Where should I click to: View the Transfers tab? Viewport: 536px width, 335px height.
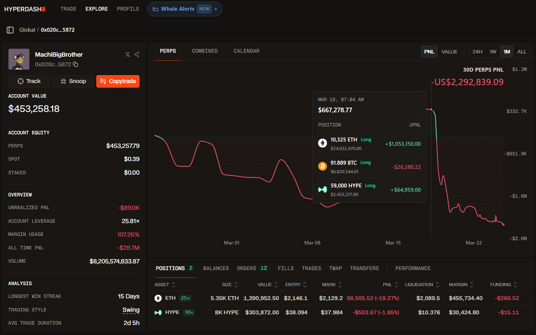364,268
